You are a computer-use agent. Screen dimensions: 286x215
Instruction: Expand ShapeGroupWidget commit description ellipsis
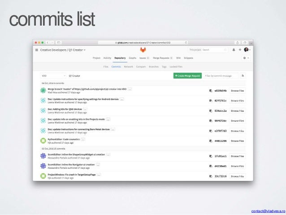coord(108,154)
